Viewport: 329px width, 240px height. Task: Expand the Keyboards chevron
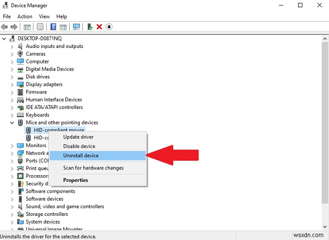tap(12, 115)
